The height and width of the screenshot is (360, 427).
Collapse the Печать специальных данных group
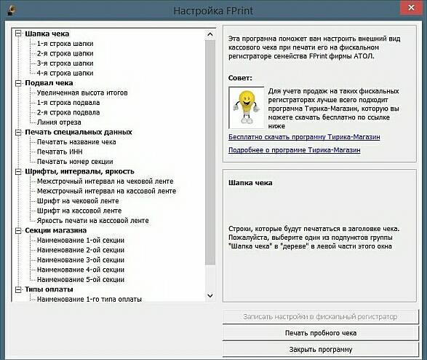pyautogui.click(x=18, y=133)
